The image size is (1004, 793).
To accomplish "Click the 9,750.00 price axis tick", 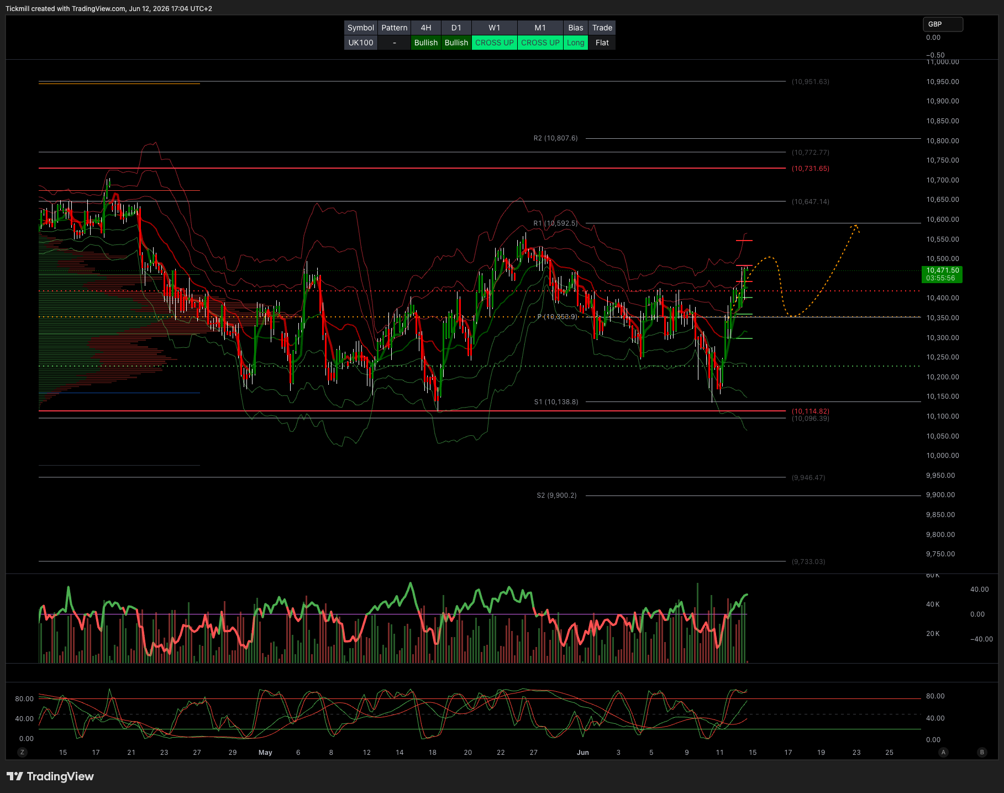I will [940, 554].
